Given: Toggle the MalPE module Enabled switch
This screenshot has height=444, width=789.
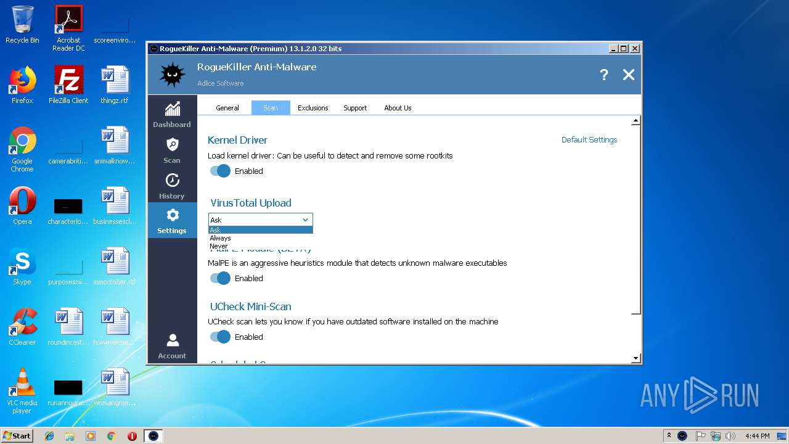Looking at the screenshot, I should pos(220,278).
